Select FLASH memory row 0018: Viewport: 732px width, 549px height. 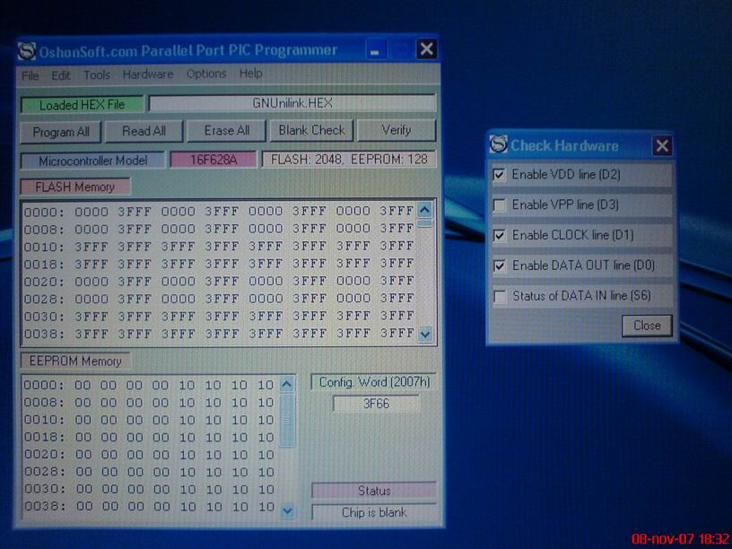coord(219,264)
